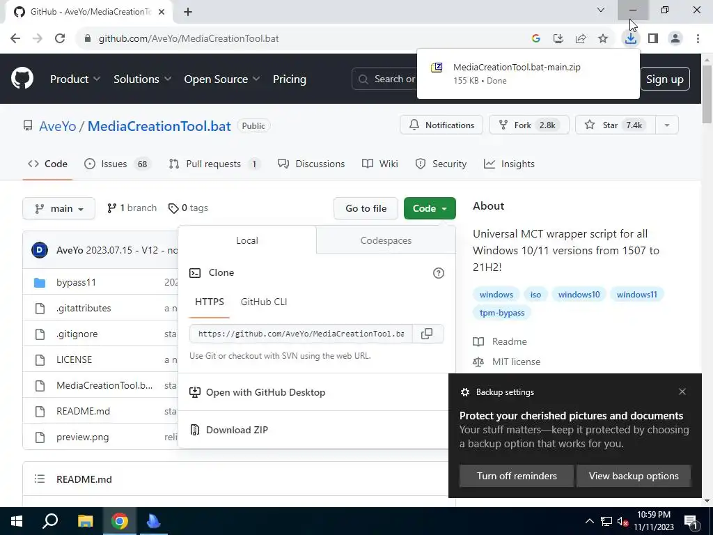Viewport: 713px width, 535px height.
Task: Click the tpm-bypass topic tag
Action: pyautogui.click(x=502, y=313)
